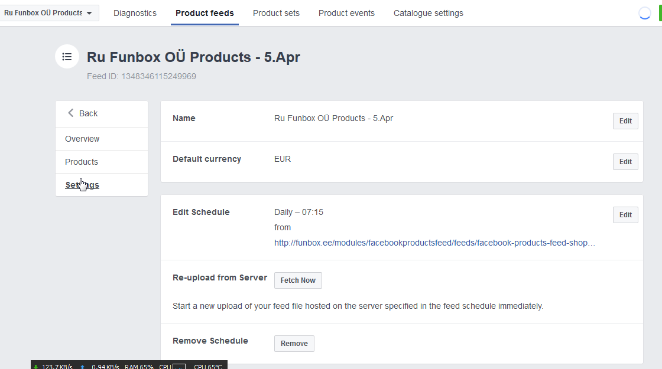This screenshot has height=369, width=662.
Task: Open the Ru Funbox OÜ Products catalogue dropdown
Action: 48,13
